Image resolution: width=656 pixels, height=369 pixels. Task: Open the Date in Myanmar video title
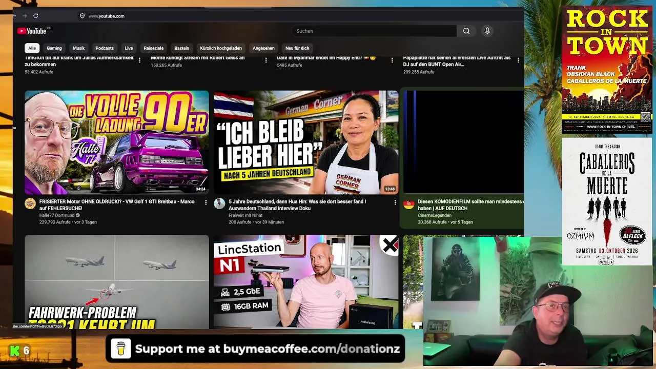(x=326, y=58)
